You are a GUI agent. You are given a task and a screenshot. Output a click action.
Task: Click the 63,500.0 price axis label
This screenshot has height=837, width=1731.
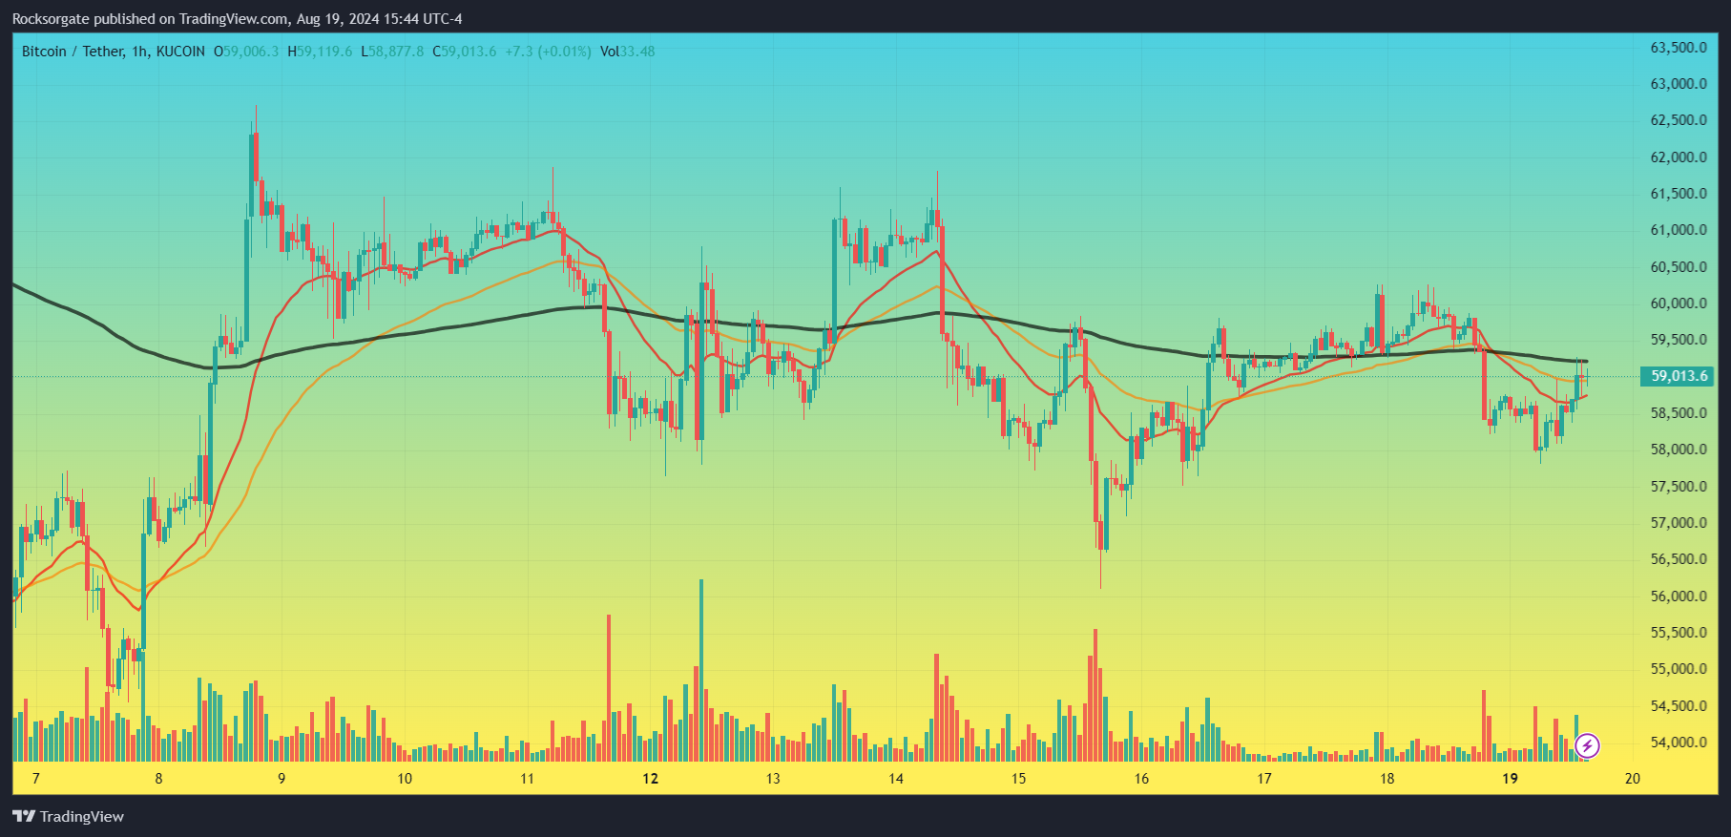coord(1679,48)
